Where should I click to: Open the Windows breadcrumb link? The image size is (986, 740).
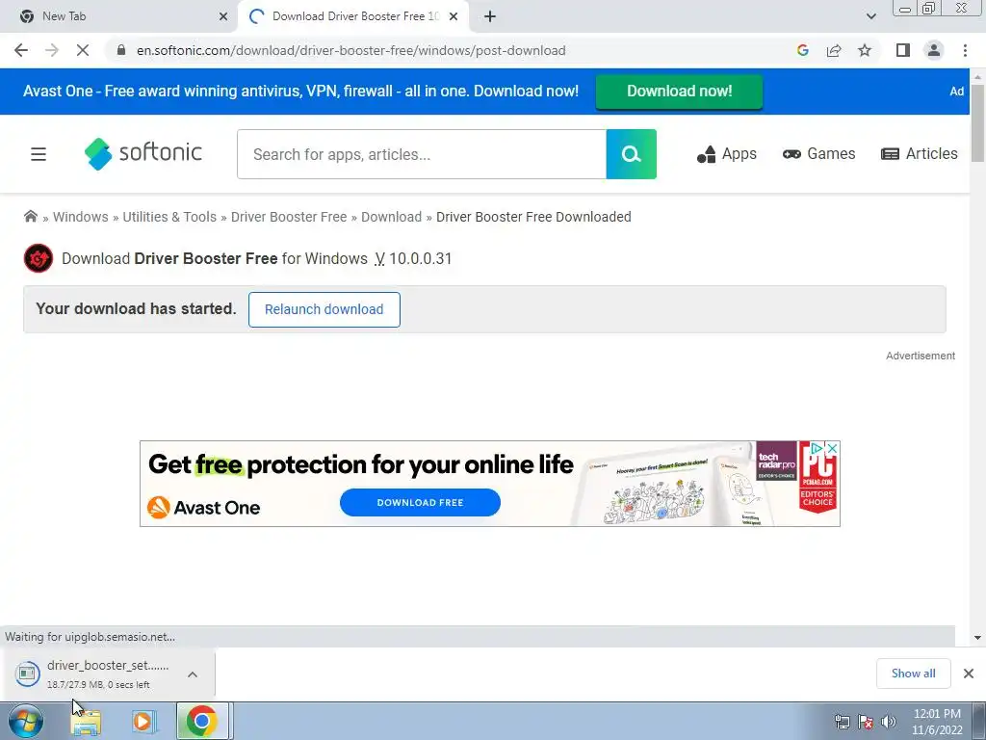tap(81, 217)
